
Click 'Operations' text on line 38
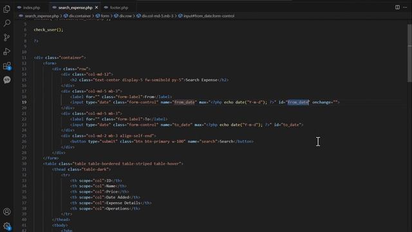coord(117,209)
